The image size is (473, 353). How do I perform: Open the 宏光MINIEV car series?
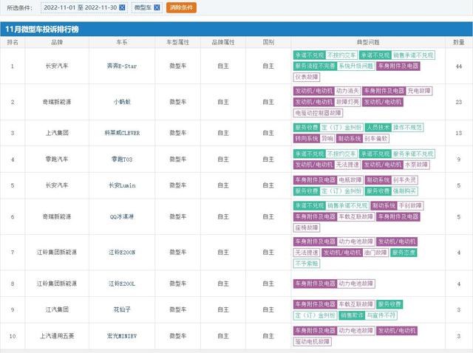[122, 336]
